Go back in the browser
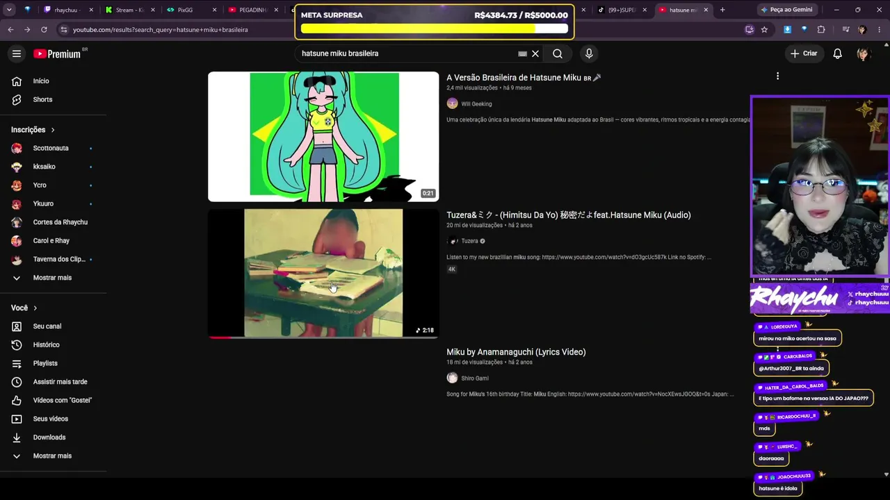Image resolution: width=890 pixels, height=500 pixels. pos(10,30)
